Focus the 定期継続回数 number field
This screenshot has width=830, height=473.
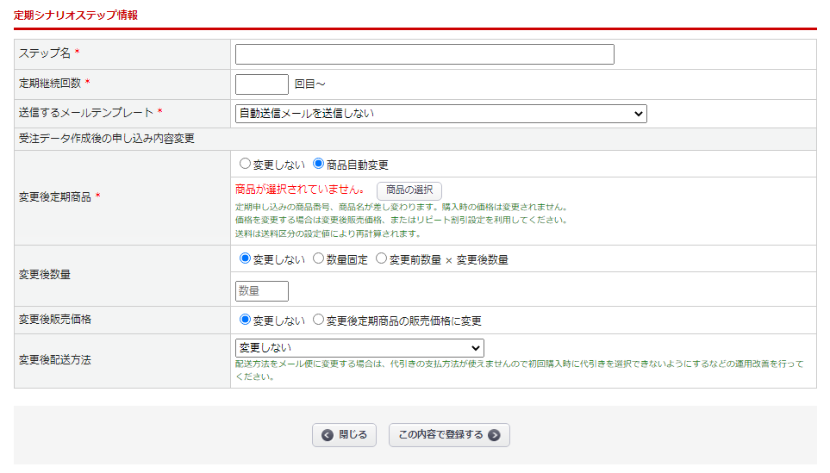click(x=261, y=84)
